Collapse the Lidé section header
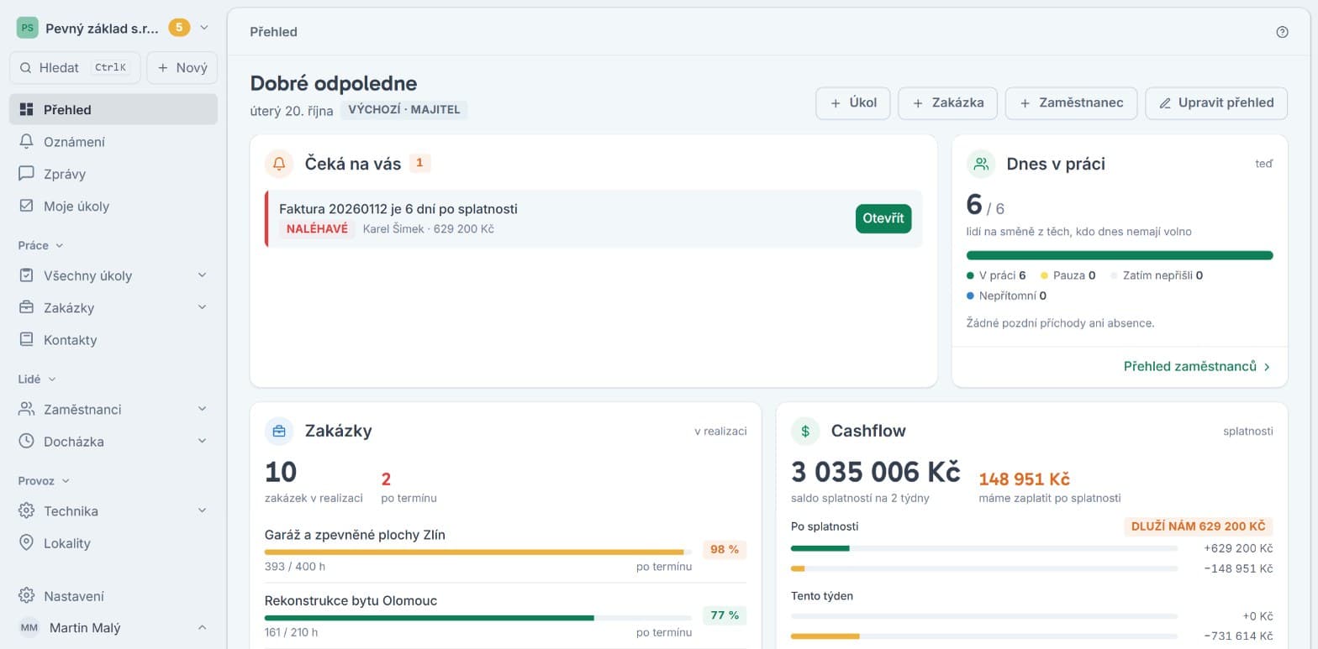Image resolution: width=1318 pixels, height=649 pixels. pos(37,379)
